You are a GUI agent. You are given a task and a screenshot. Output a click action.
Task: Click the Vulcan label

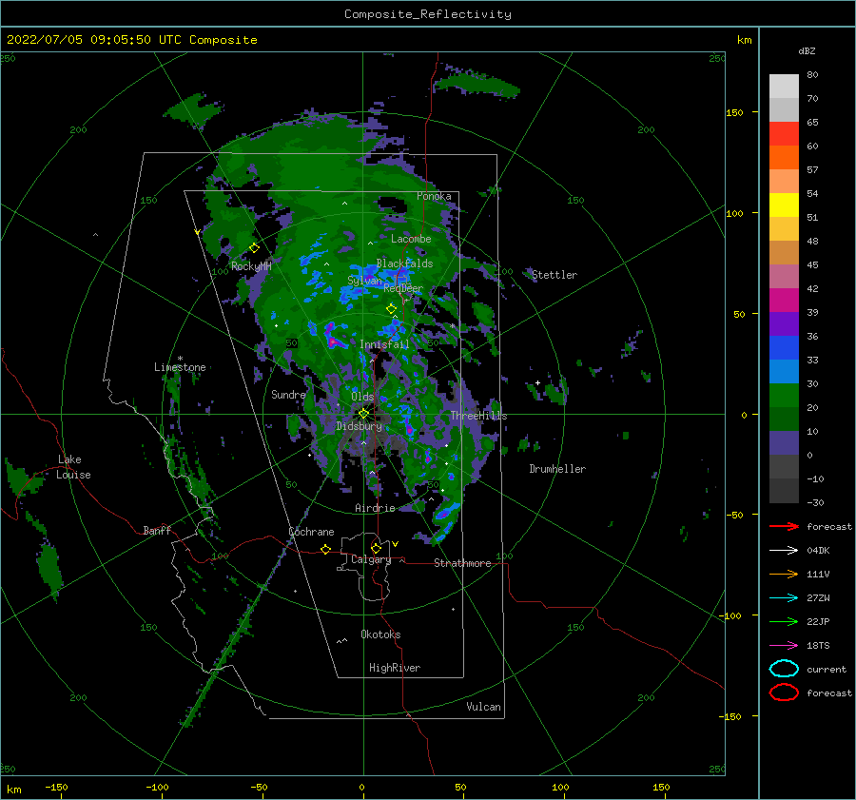pyautogui.click(x=484, y=707)
